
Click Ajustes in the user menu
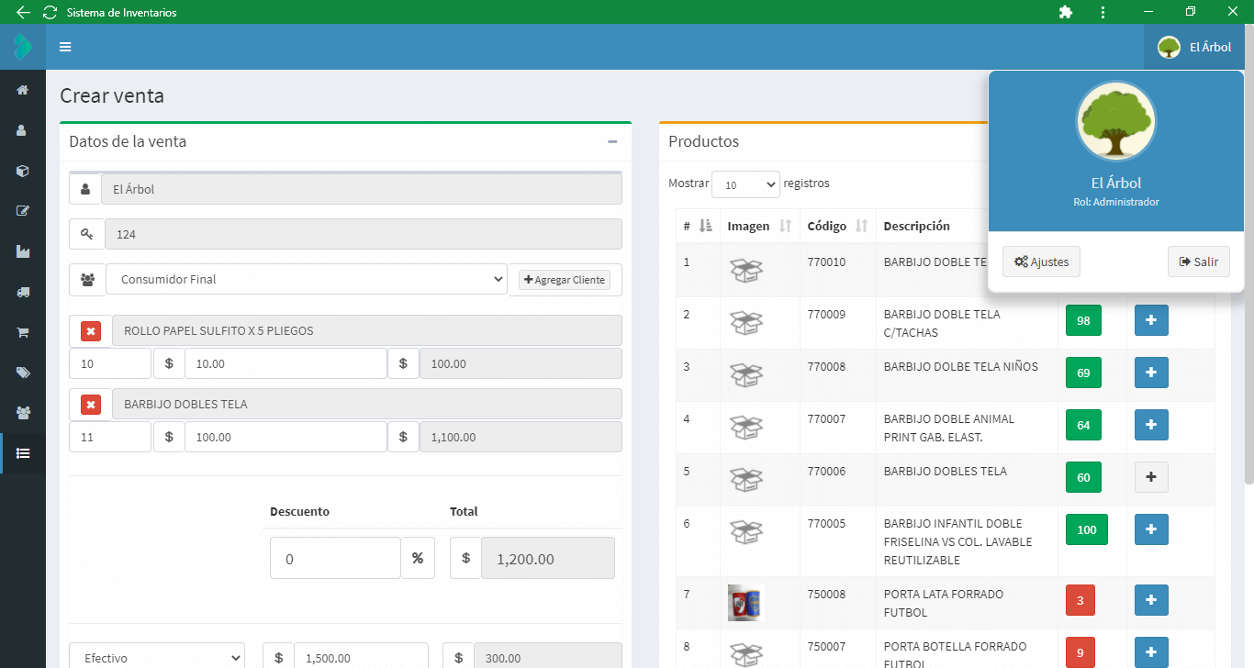[x=1041, y=262]
